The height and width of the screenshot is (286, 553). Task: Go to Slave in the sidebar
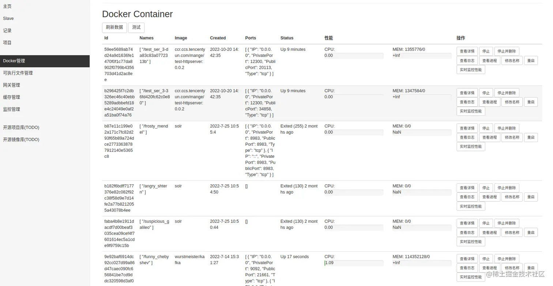[x=8, y=18]
